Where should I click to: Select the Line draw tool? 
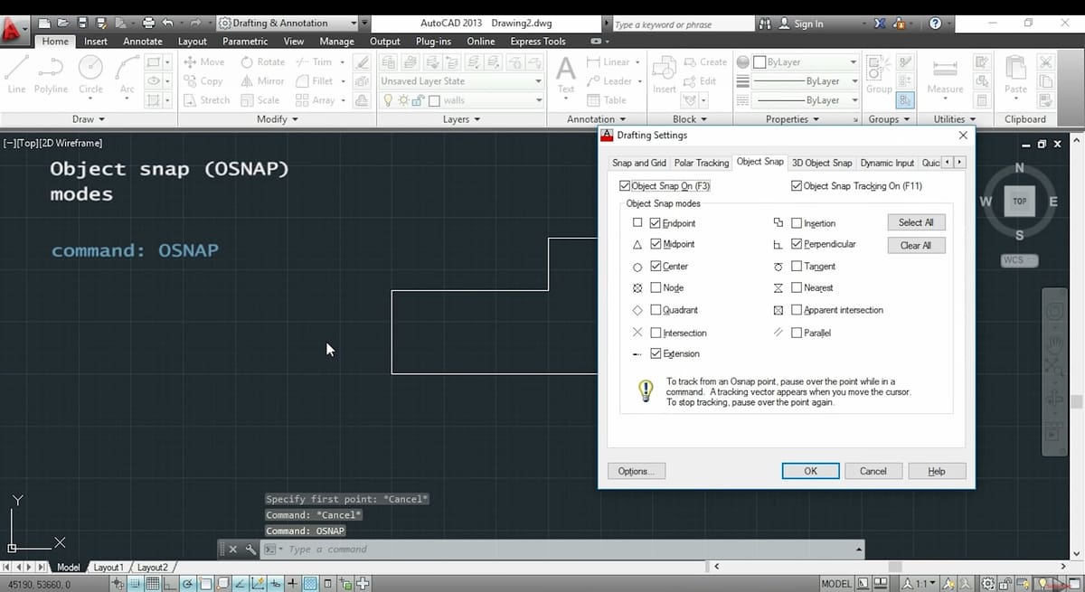click(16, 74)
